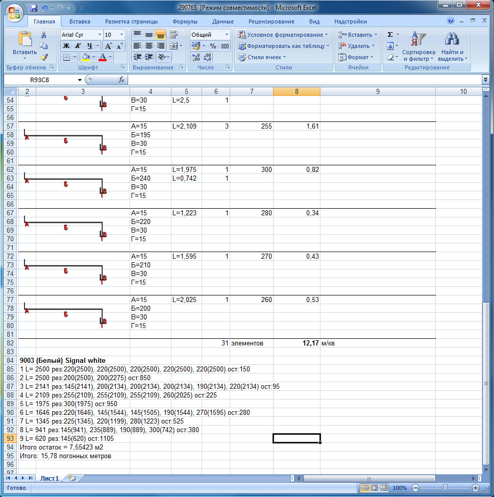494x497 pixels.
Task: Expand the formula bar
Action: (485, 79)
